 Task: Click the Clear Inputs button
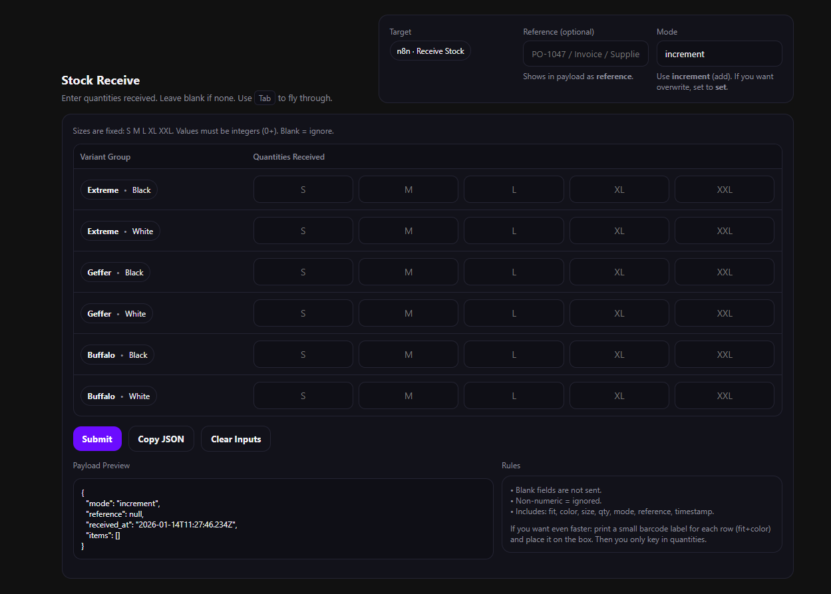tap(236, 439)
